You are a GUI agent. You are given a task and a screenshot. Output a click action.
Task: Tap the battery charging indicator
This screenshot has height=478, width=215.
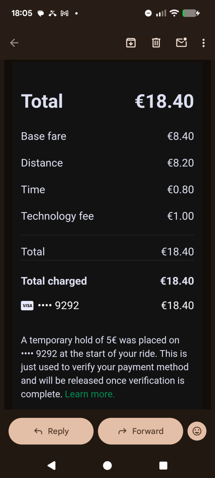click(x=190, y=13)
